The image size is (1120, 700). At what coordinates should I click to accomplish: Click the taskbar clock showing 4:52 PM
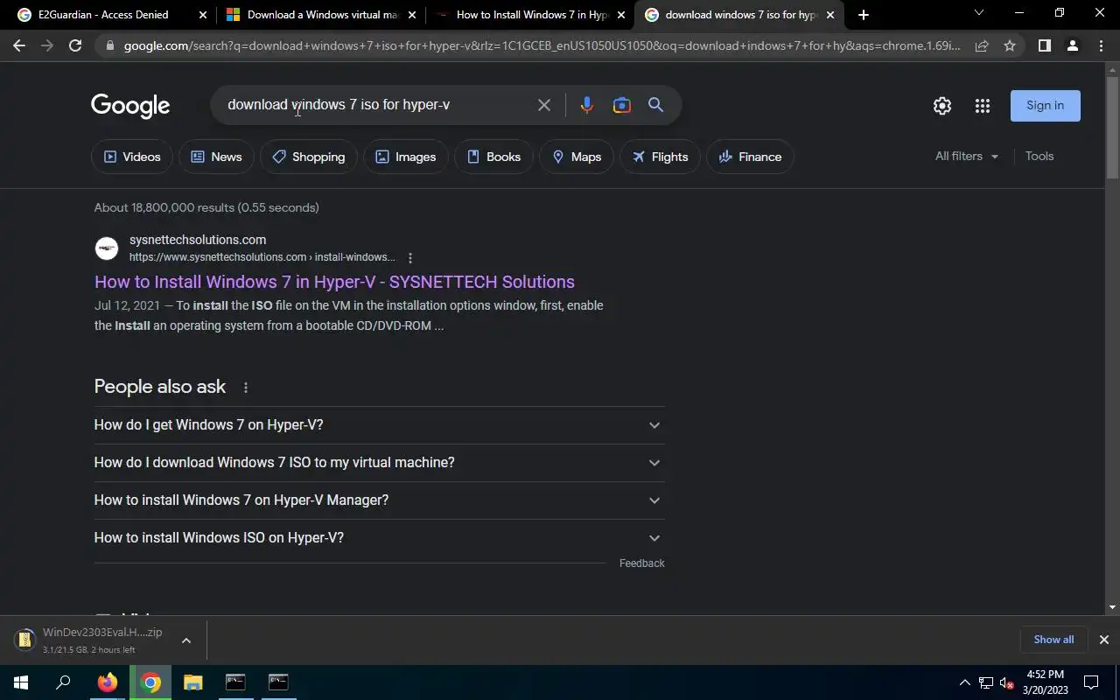[1046, 682]
